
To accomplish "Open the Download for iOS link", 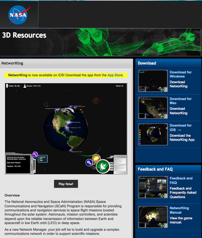I will coord(181,128).
